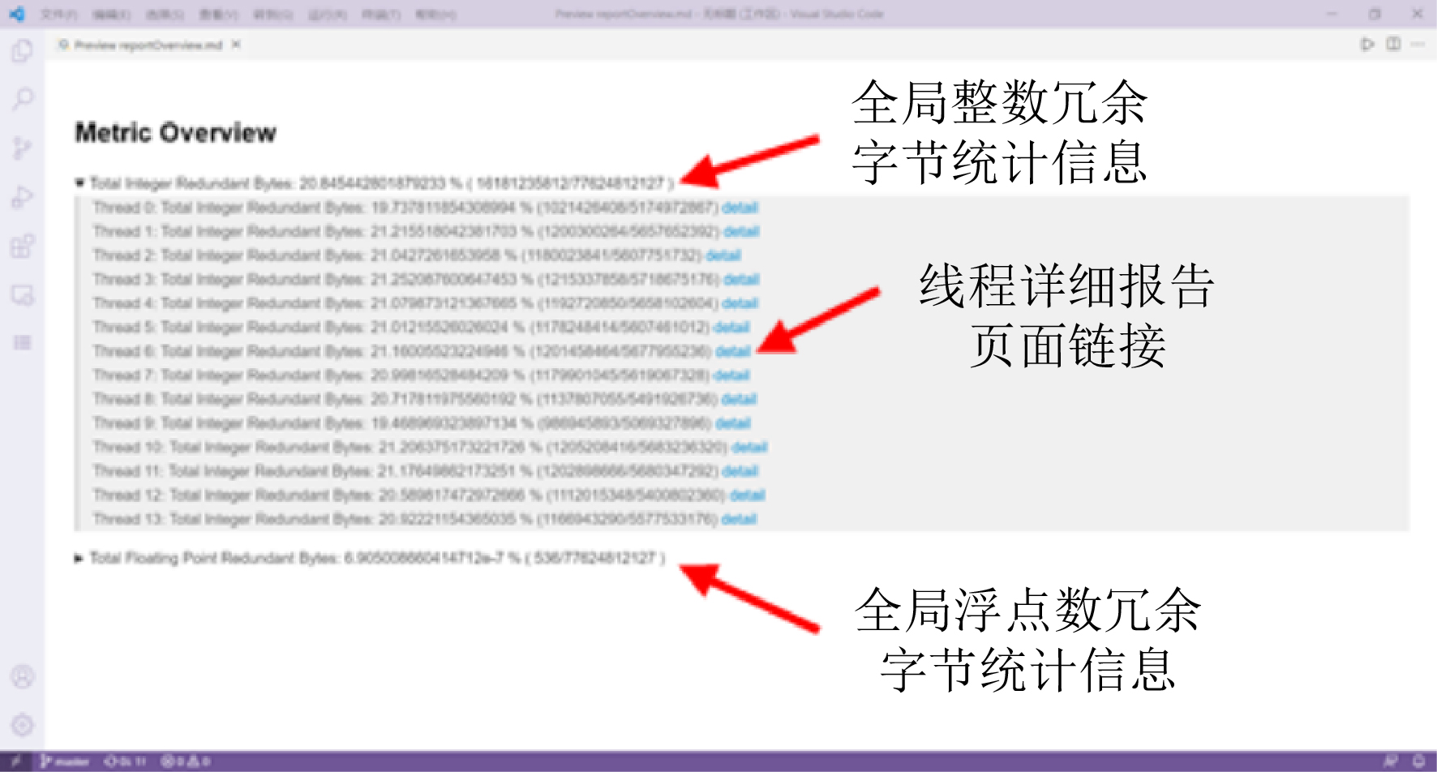Open the Manage gear icon
This screenshot has height=772, width=1437.
pos(23,724)
